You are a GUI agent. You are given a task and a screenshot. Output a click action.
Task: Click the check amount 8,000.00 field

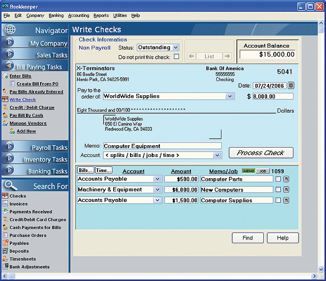tap(273, 96)
